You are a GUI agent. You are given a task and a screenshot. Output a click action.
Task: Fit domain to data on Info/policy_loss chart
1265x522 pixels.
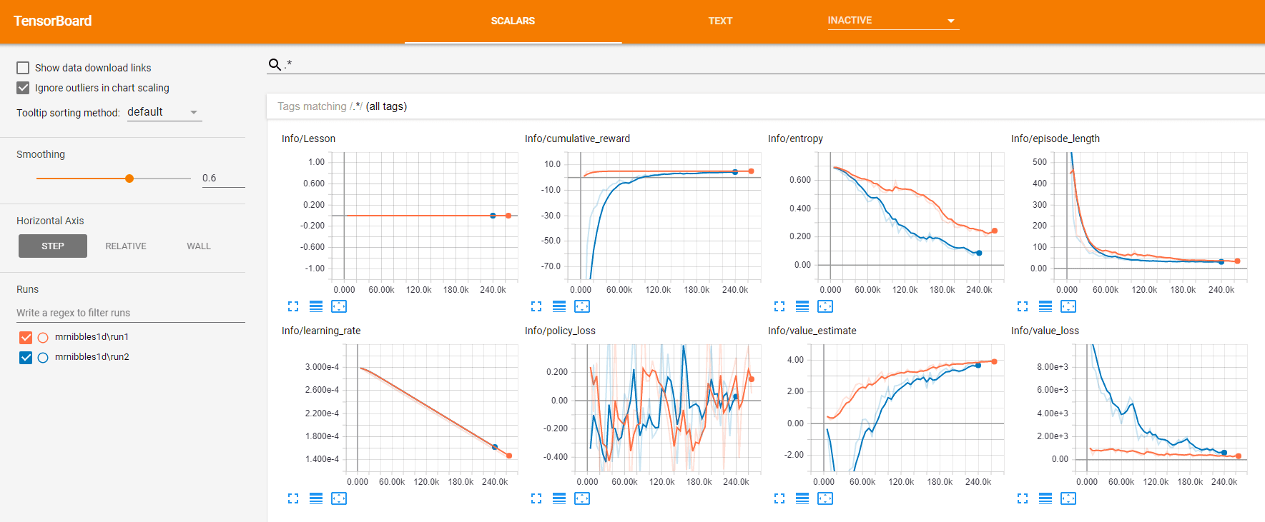(582, 498)
